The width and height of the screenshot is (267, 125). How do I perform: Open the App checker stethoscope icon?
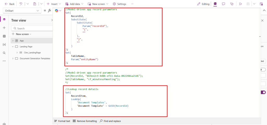[x=232, y=4]
